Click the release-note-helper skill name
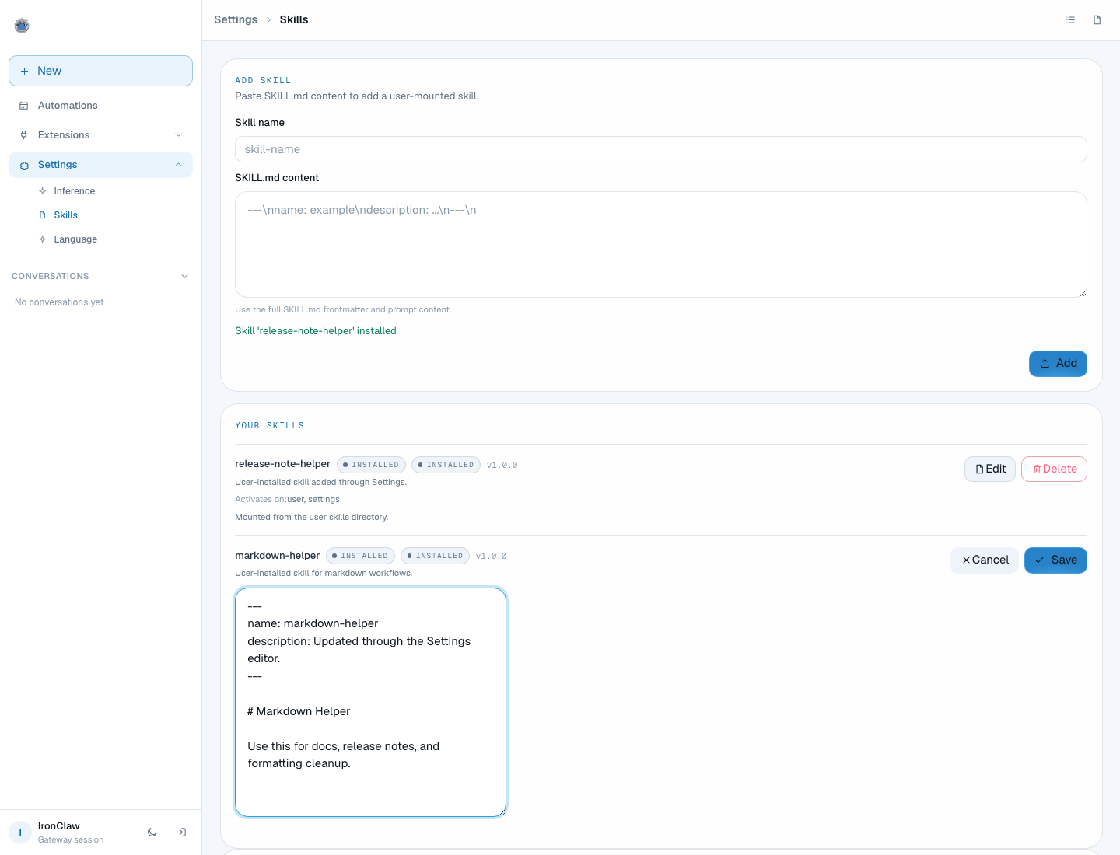Viewport: 1120px width, 855px height. [x=282, y=464]
